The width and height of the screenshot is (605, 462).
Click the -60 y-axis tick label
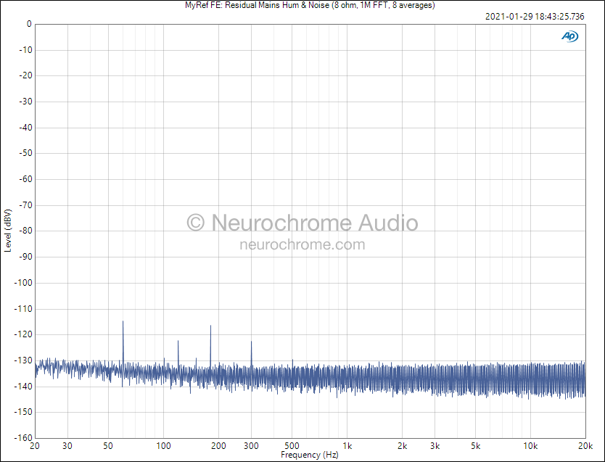click(x=25, y=179)
